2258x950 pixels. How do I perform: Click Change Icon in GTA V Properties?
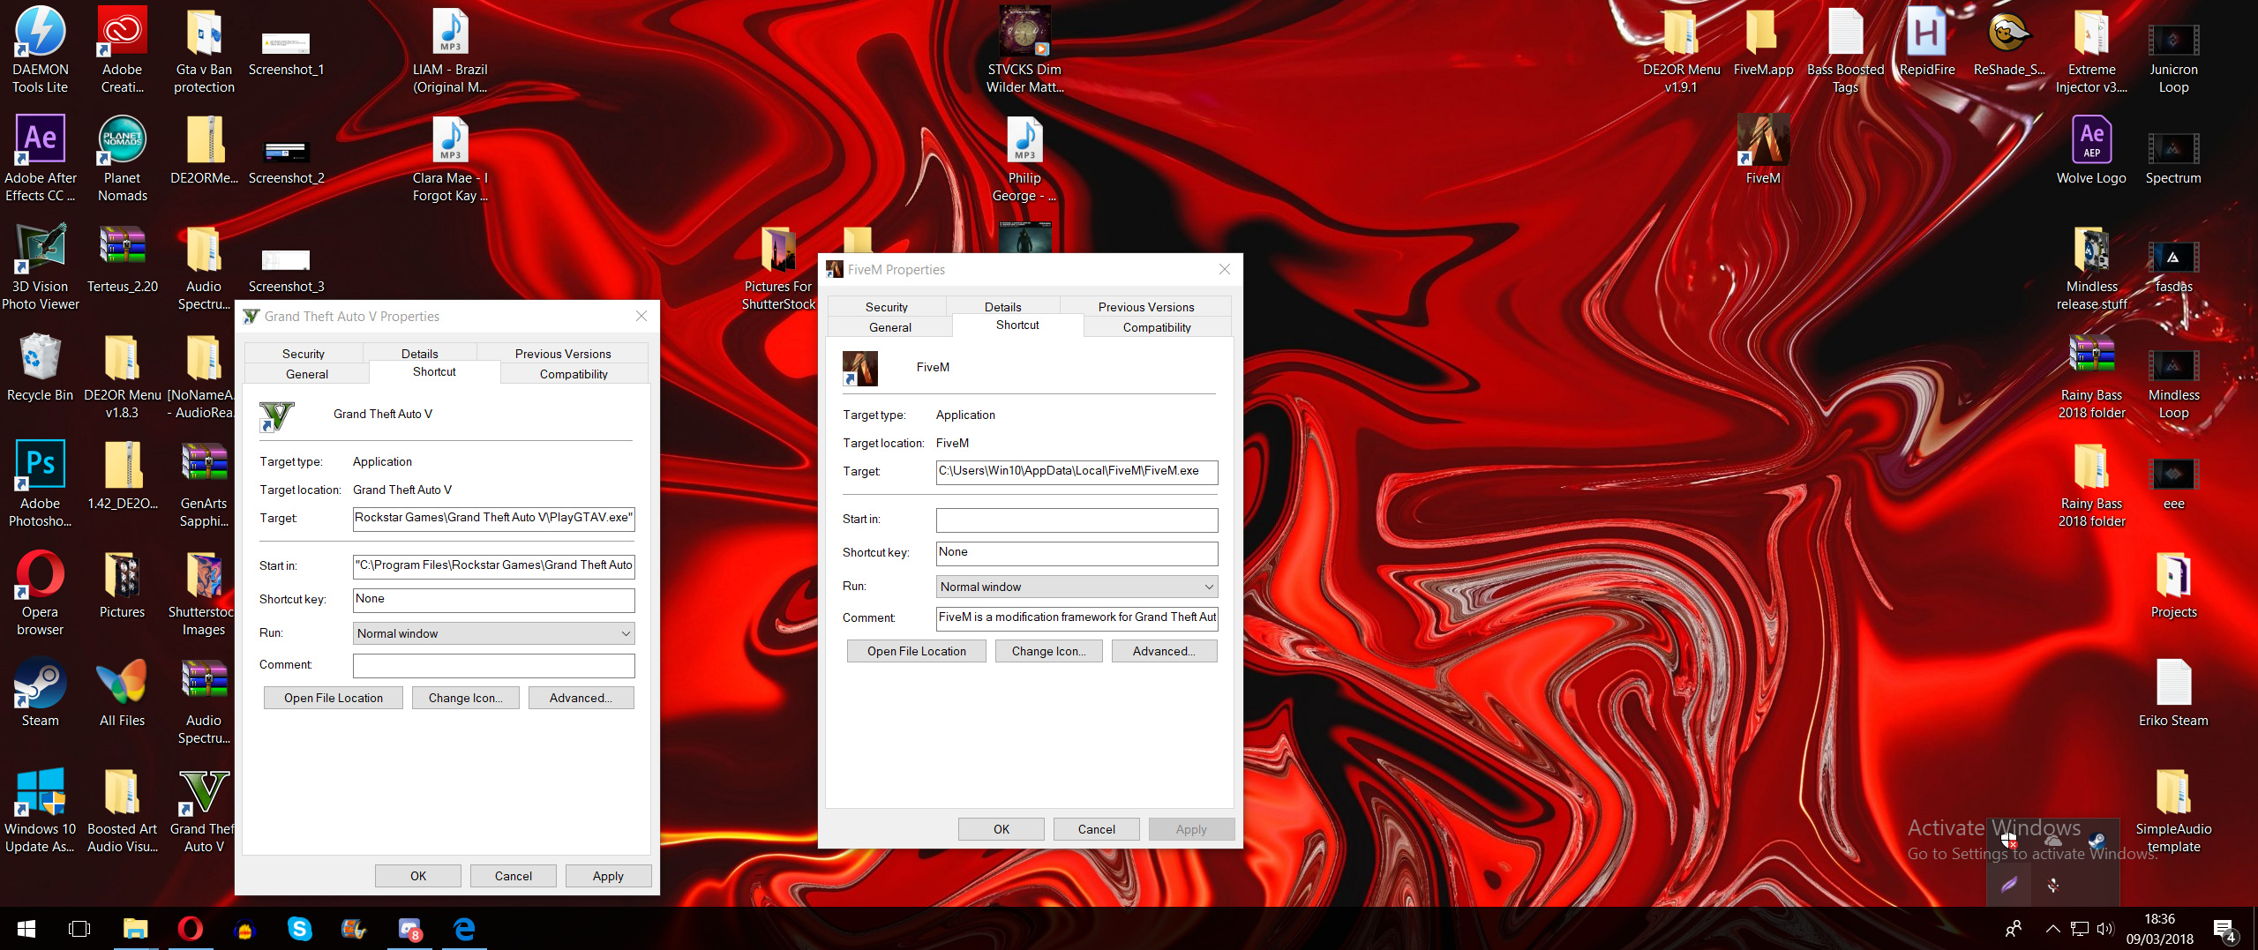[466, 698]
